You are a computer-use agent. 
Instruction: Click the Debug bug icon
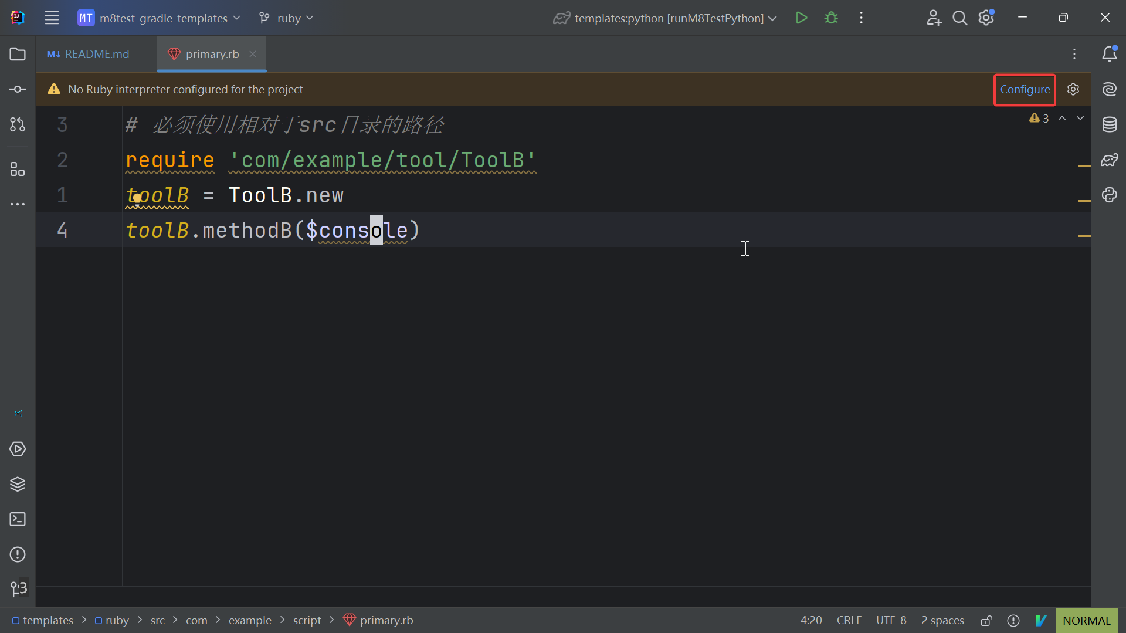[x=831, y=18]
